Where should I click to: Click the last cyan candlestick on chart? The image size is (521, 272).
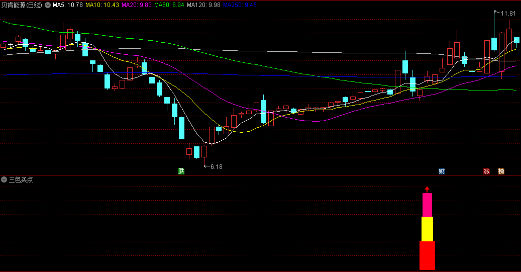tap(516, 40)
